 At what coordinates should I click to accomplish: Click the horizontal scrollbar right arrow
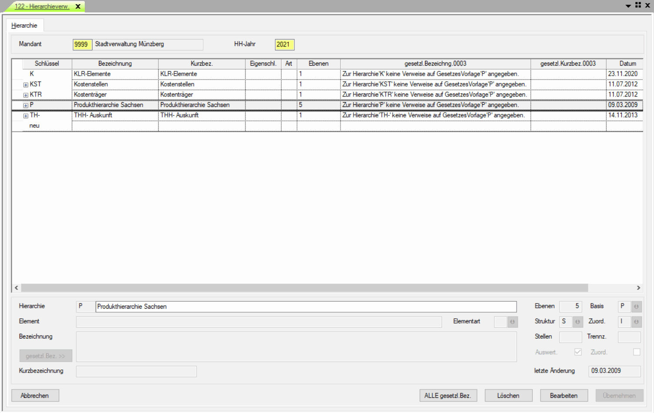coord(638,288)
